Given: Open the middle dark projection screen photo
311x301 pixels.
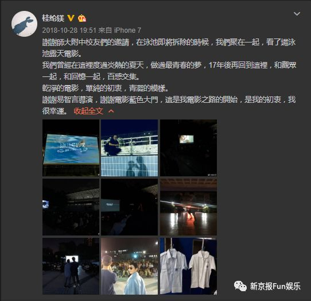Looking at the screenshot, I should tap(130, 207).
